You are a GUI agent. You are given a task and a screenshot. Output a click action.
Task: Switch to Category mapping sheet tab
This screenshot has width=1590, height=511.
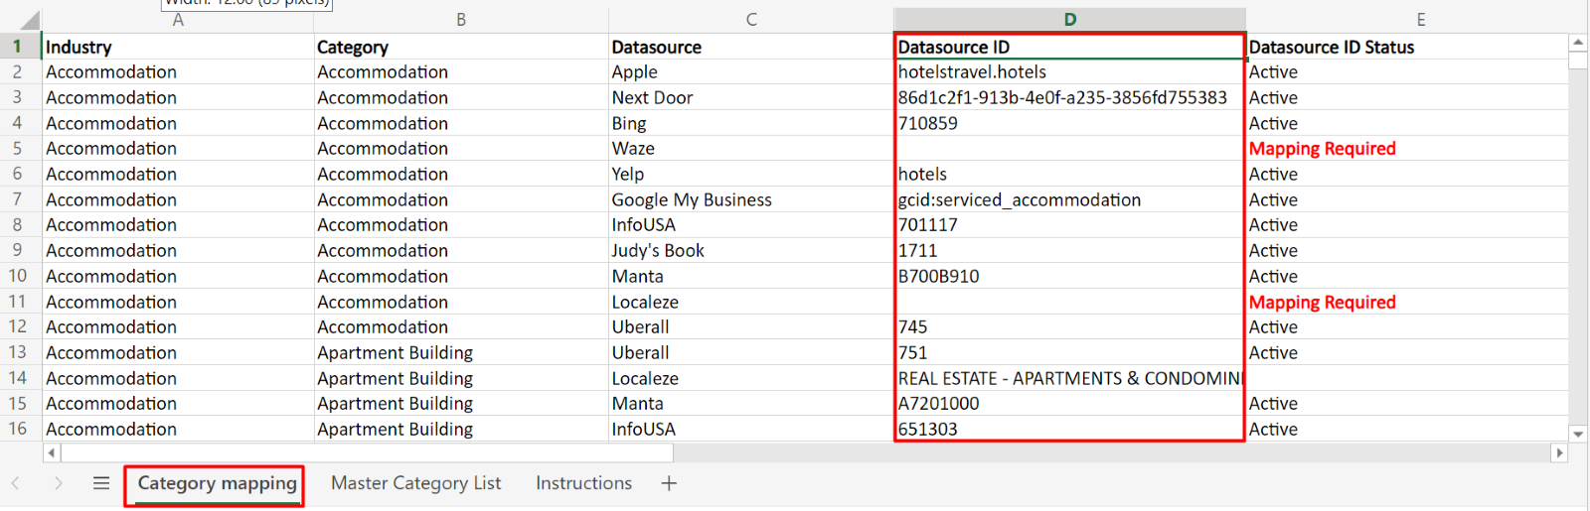coord(217,483)
